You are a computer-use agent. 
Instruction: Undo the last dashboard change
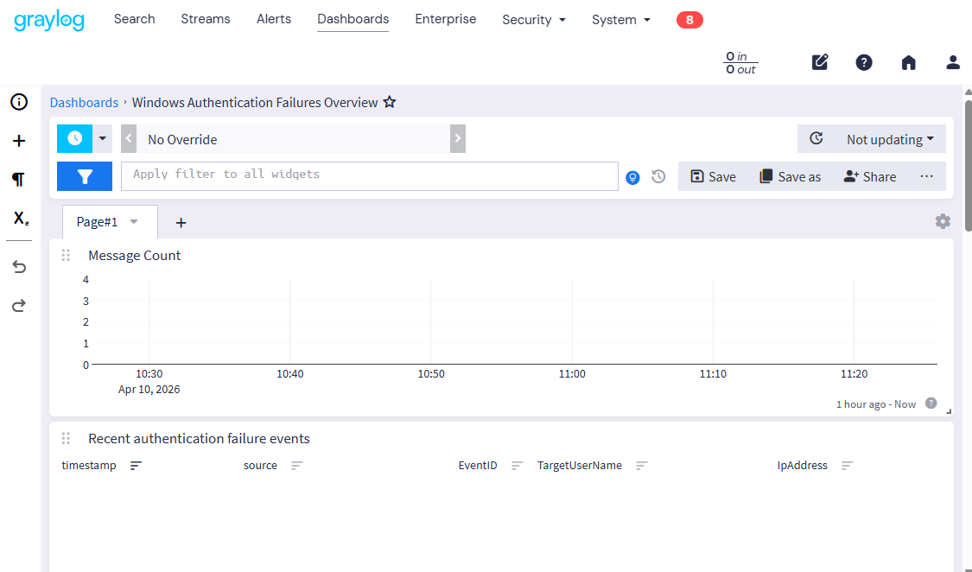pyautogui.click(x=19, y=267)
